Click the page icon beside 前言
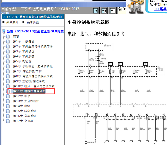This screenshot has width=167, height=145. click(x=8, y=36)
